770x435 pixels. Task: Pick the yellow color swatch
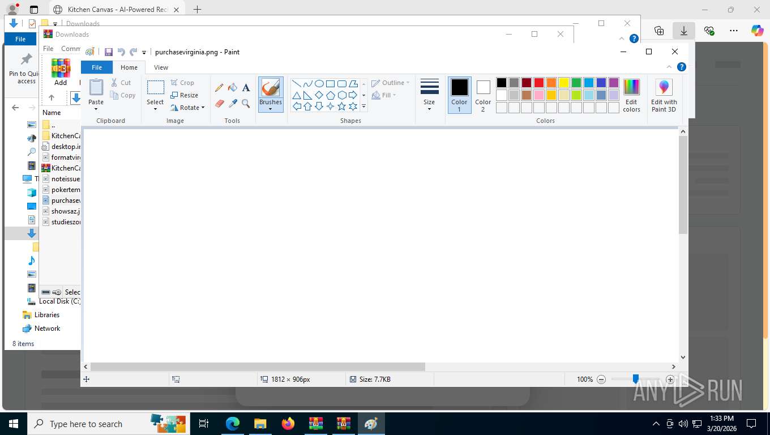(x=564, y=83)
